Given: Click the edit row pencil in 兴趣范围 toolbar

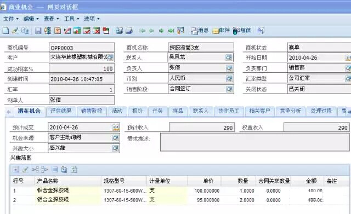Looking at the screenshot, I should (x=25, y=170).
